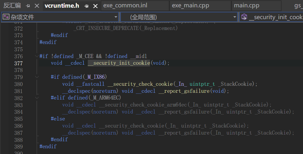The image size is (303, 154).
Task: Close the 反汇编 tab
Action: (x=37, y=6)
